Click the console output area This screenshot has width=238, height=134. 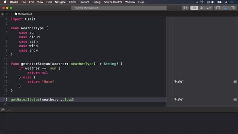click(x=119, y=123)
